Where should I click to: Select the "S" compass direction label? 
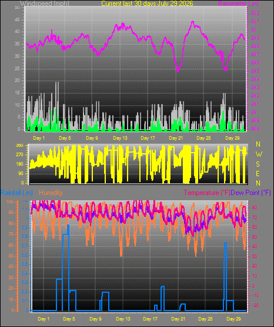click(258, 164)
